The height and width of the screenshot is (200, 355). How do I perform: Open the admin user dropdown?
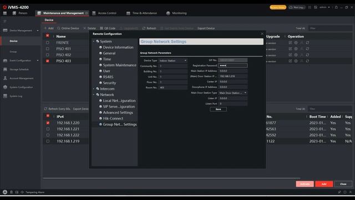pyautogui.click(x=324, y=7)
